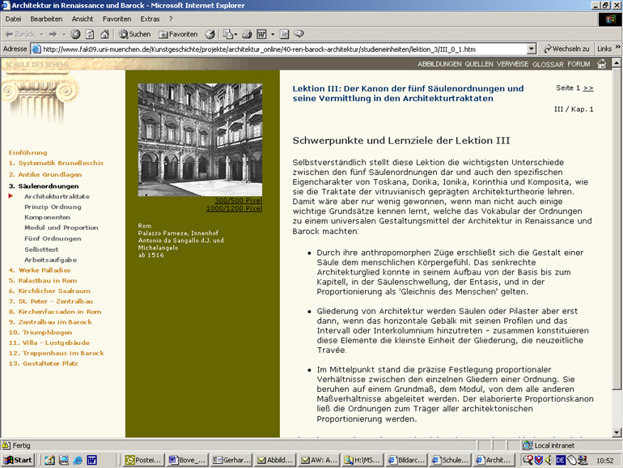Click the Windows Start button
Viewport: 623px width, 468px height.
point(19,460)
